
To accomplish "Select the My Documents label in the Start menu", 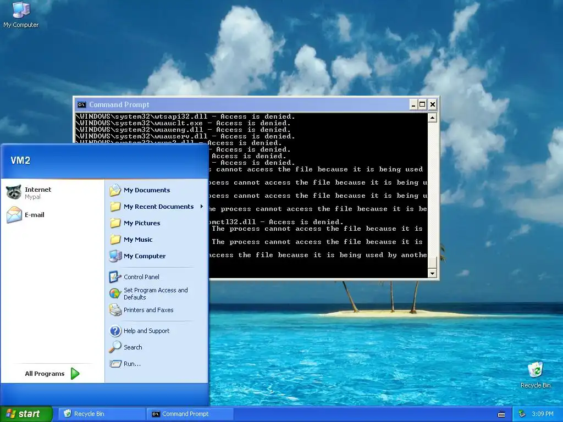I will tap(147, 190).
